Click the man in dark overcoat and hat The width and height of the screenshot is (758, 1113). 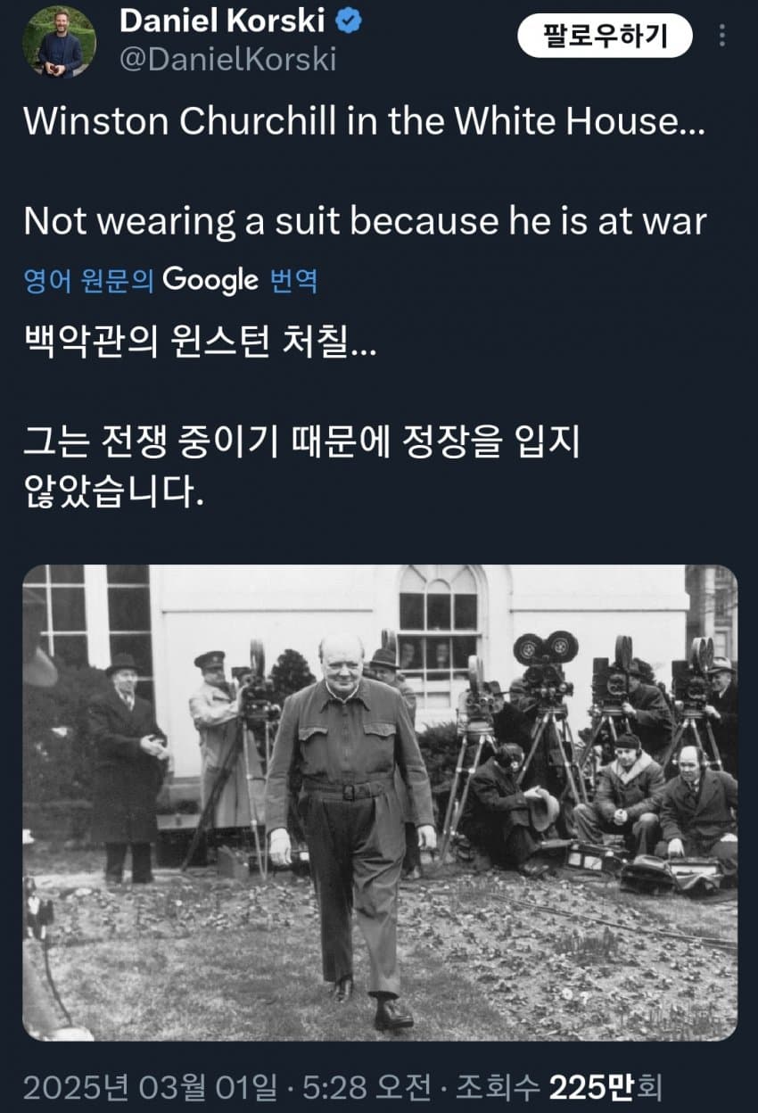tap(127, 767)
